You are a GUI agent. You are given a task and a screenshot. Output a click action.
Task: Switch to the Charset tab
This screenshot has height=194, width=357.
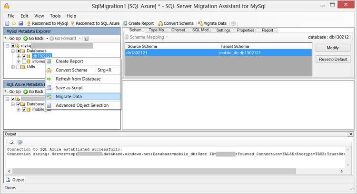(x=178, y=30)
